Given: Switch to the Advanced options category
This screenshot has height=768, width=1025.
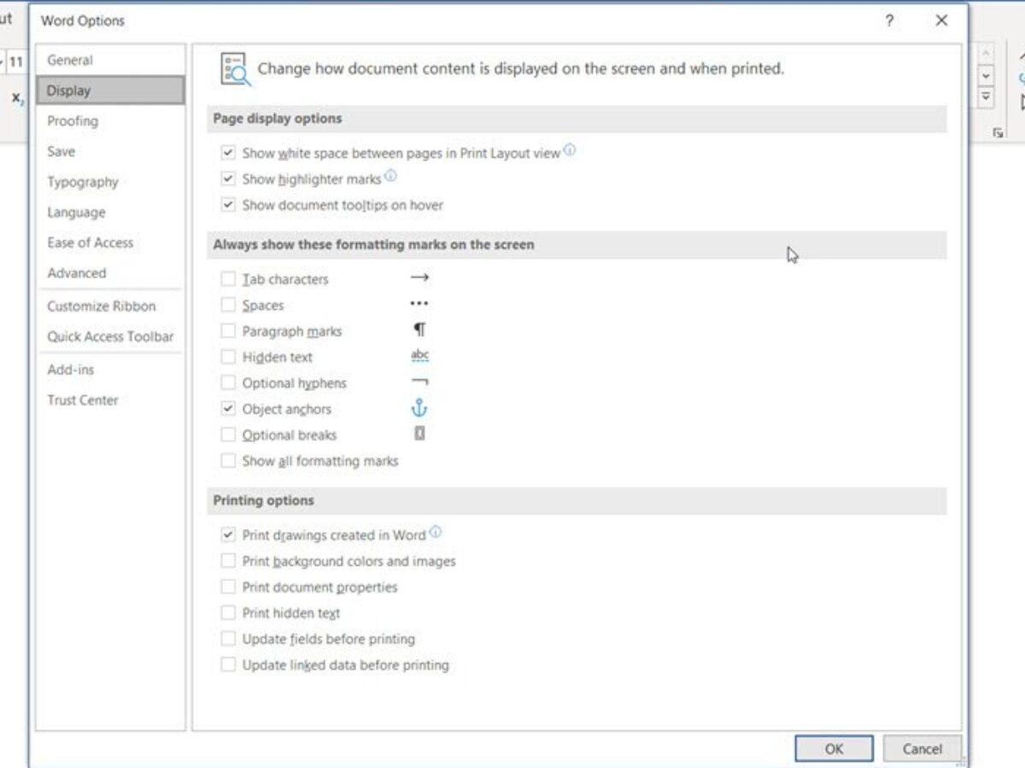Looking at the screenshot, I should click(x=77, y=273).
